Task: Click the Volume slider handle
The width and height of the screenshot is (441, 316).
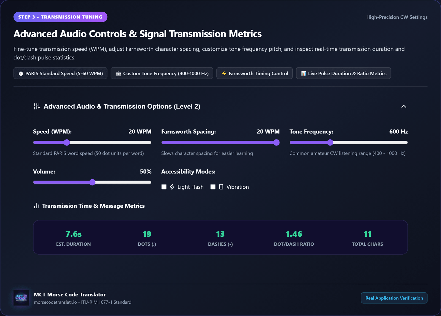Action: tap(92, 182)
